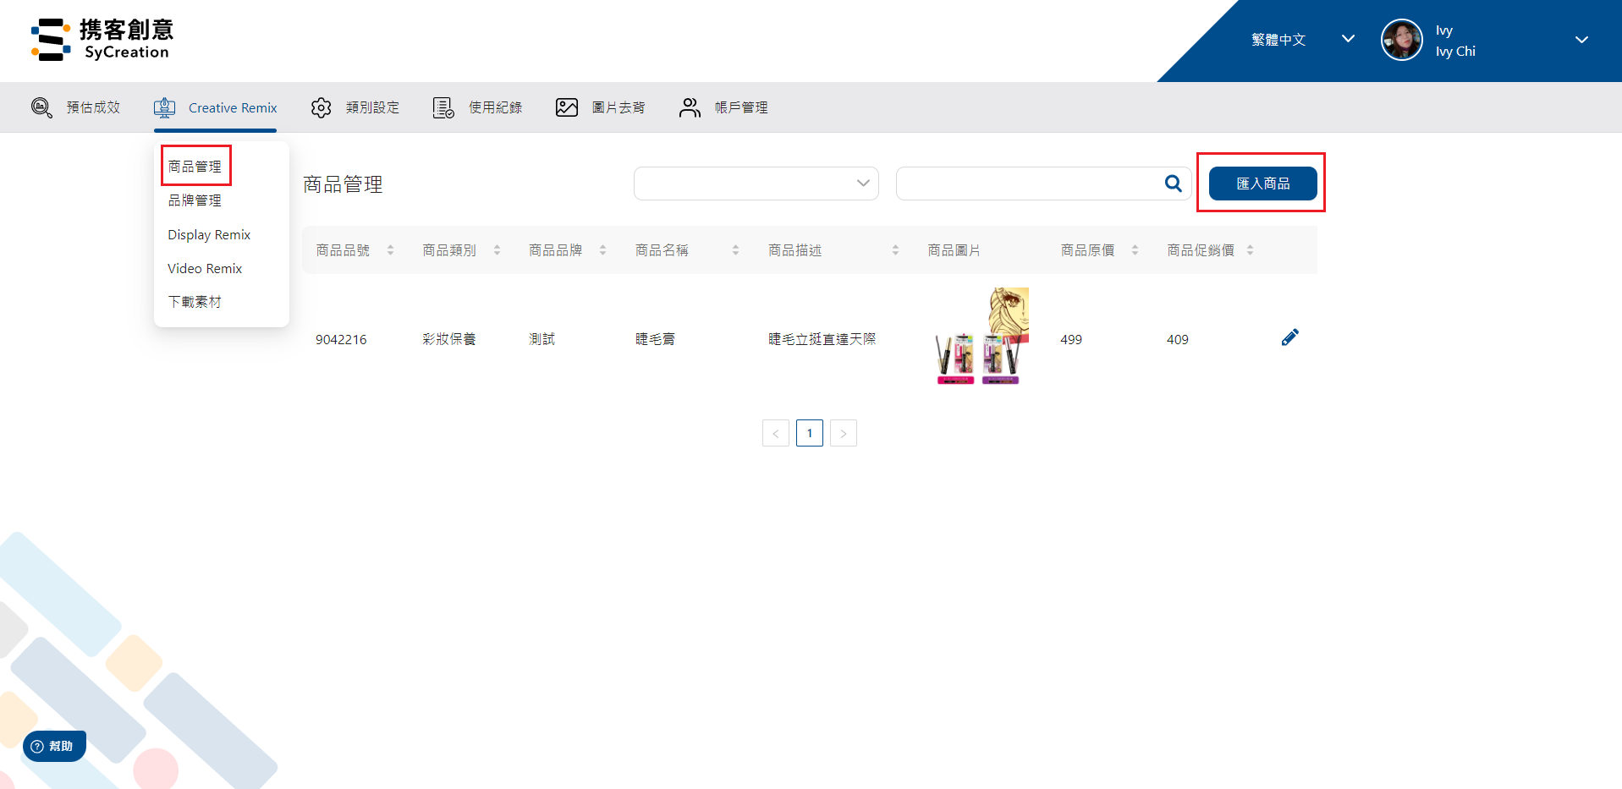Image resolution: width=1622 pixels, height=789 pixels.
Task: Open the mascara product thumbnail
Action: [x=982, y=337]
